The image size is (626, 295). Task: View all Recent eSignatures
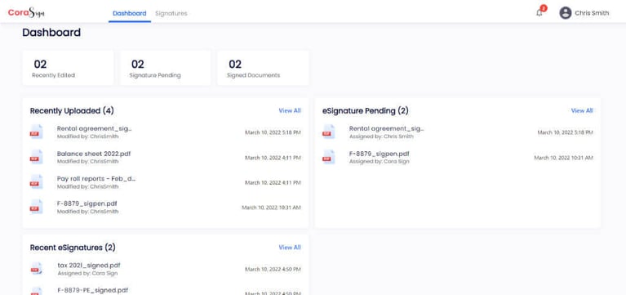(290, 248)
